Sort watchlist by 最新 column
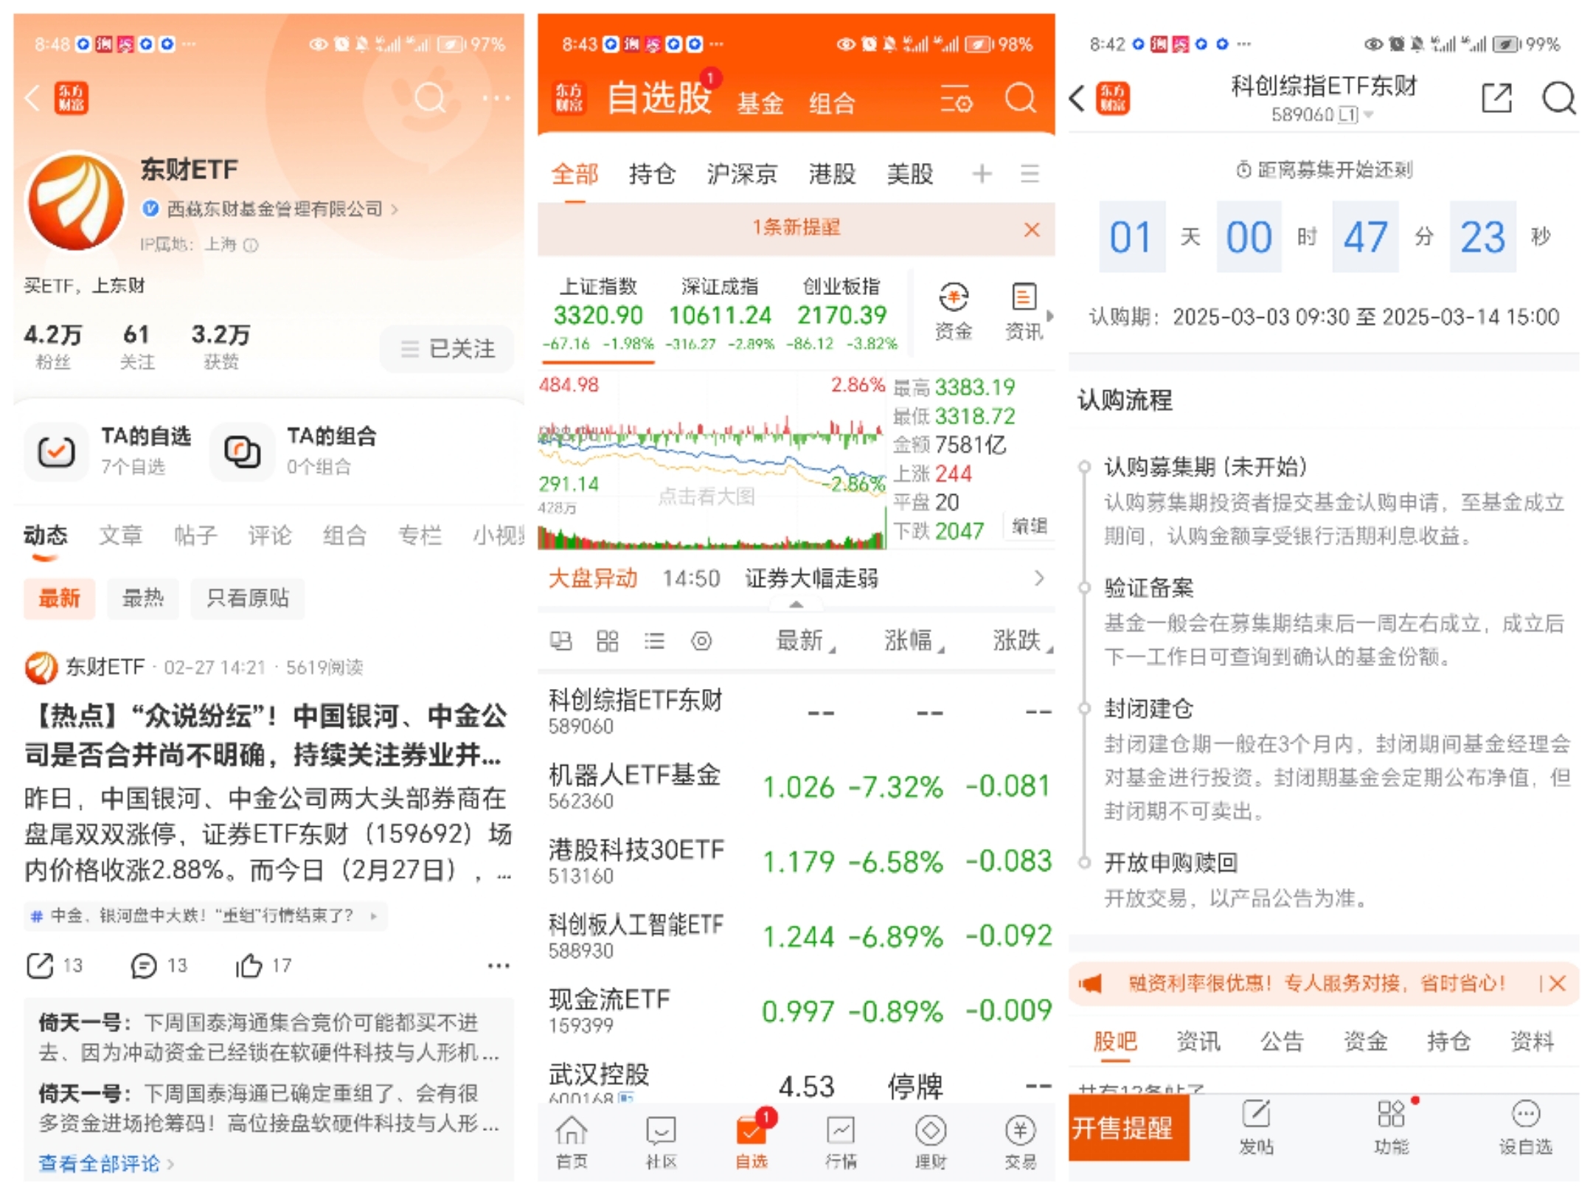Screen dimensions: 1593x1195 (804, 640)
